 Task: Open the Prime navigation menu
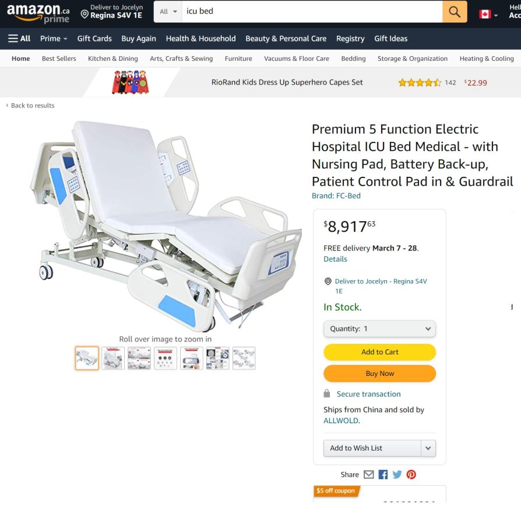[54, 39]
